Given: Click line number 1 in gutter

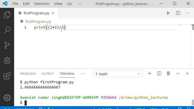Looking at the screenshot, I should (25, 27).
